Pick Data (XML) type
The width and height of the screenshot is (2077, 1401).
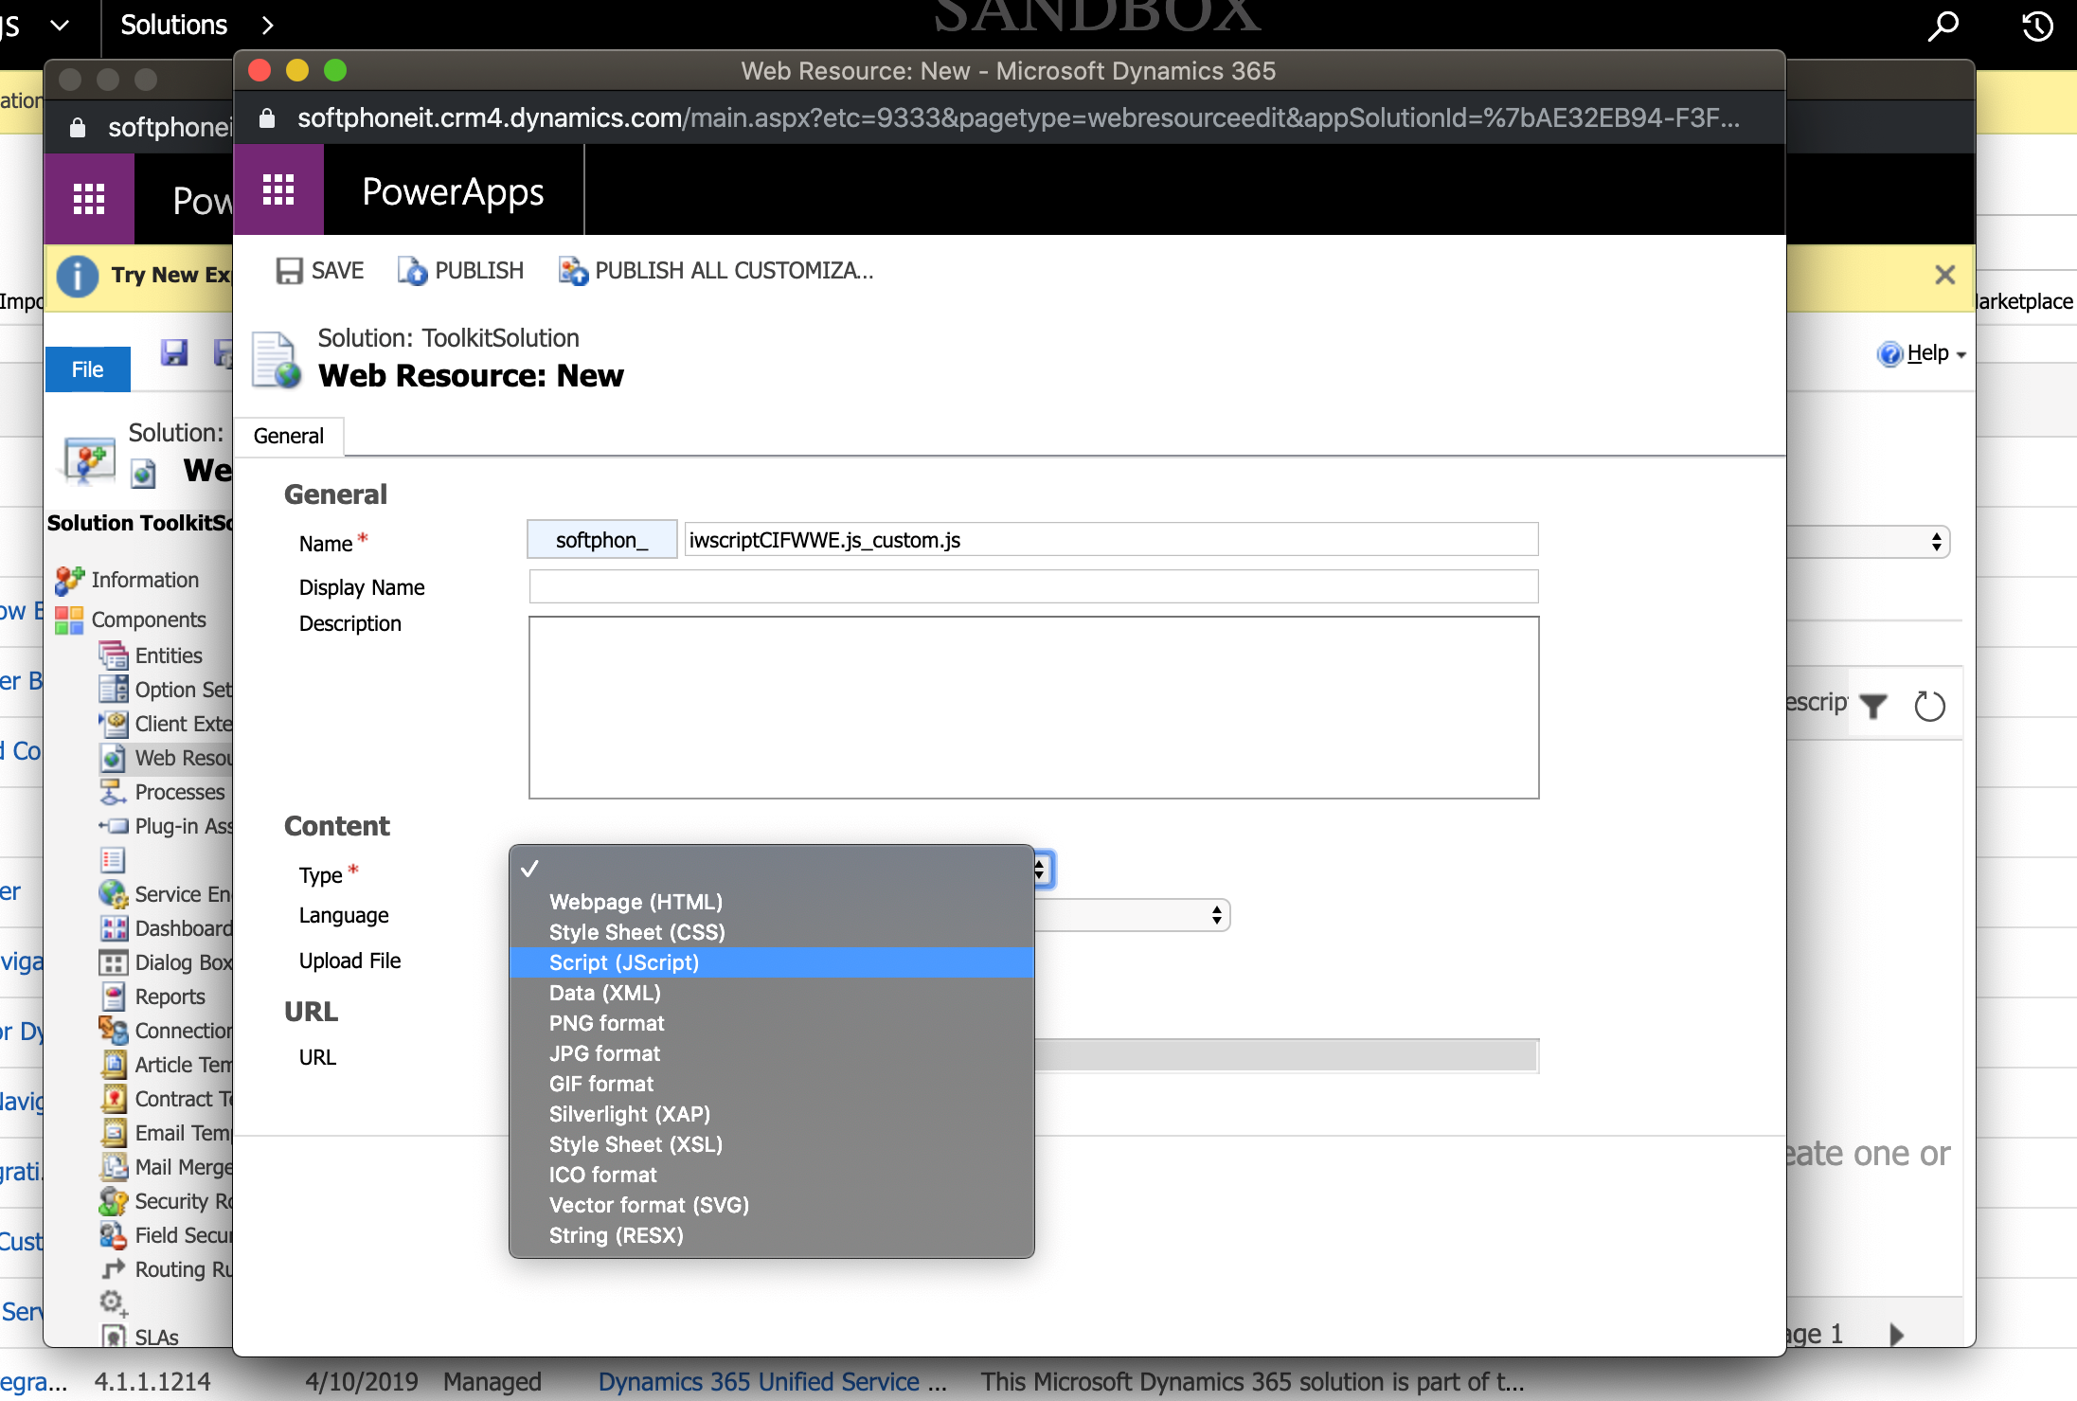[771, 993]
